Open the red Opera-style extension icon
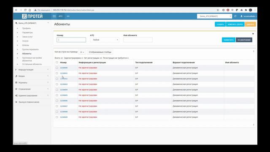The width and height of the screenshot is (270, 152). (228, 10)
